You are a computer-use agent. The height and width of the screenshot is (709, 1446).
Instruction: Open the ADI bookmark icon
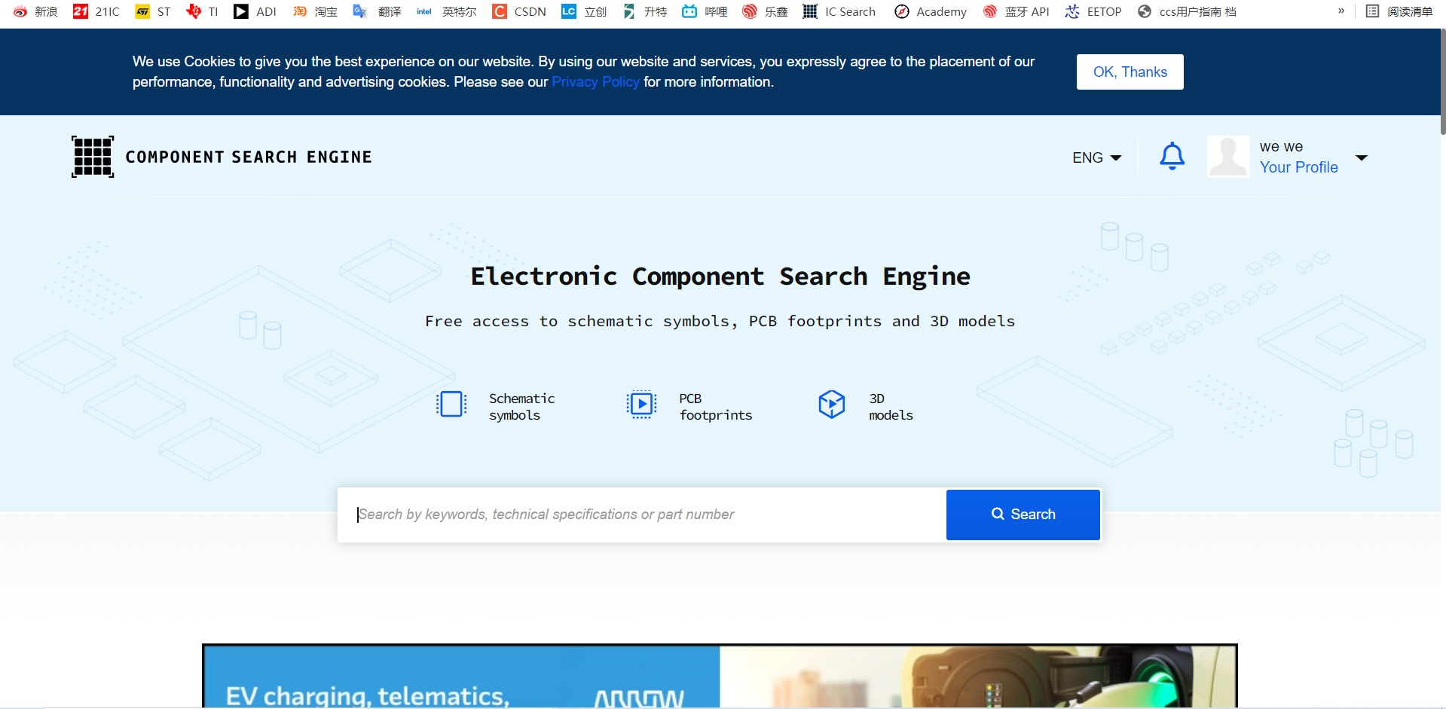[x=241, y=11]
